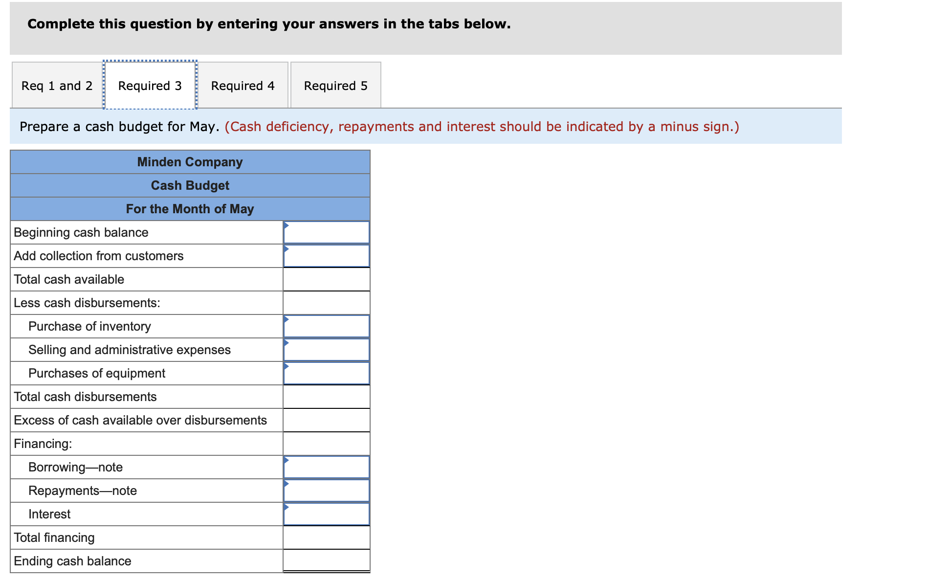Click the marker on Borrowing—note cell
This screenshot has width=927, height=581.
tap(286, 459)
